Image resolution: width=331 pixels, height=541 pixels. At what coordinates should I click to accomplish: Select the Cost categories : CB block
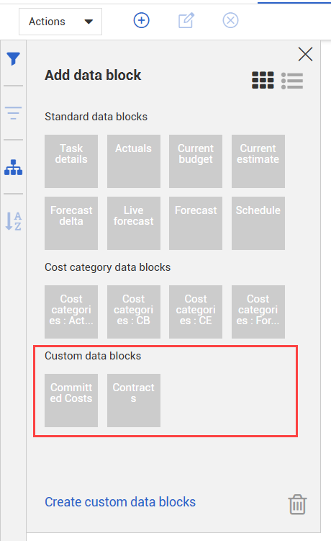pyautogui.click(x=133, y=311)
